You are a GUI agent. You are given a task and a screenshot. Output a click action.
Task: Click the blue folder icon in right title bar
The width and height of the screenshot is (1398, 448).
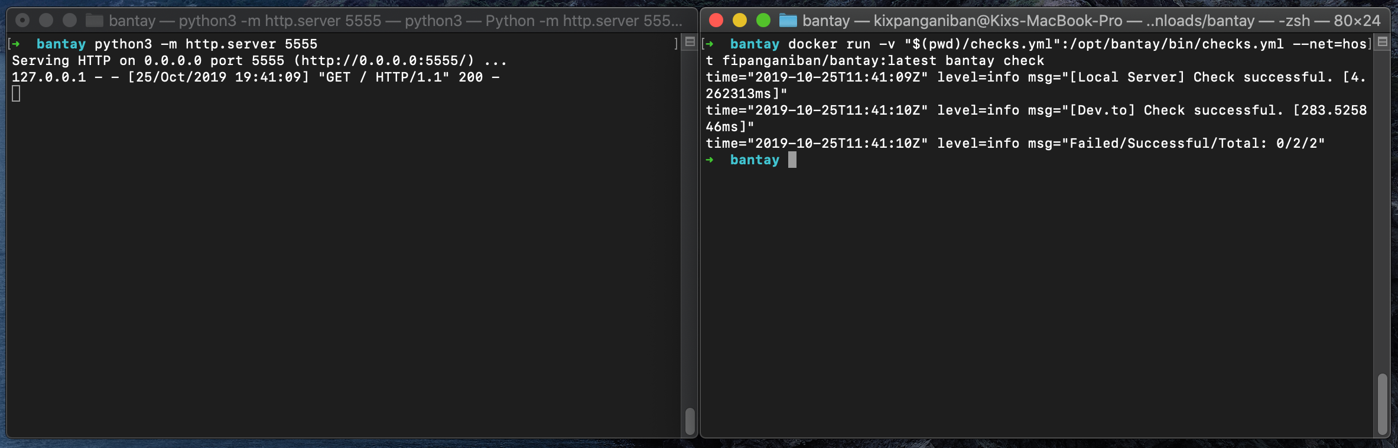click(788, 21)
